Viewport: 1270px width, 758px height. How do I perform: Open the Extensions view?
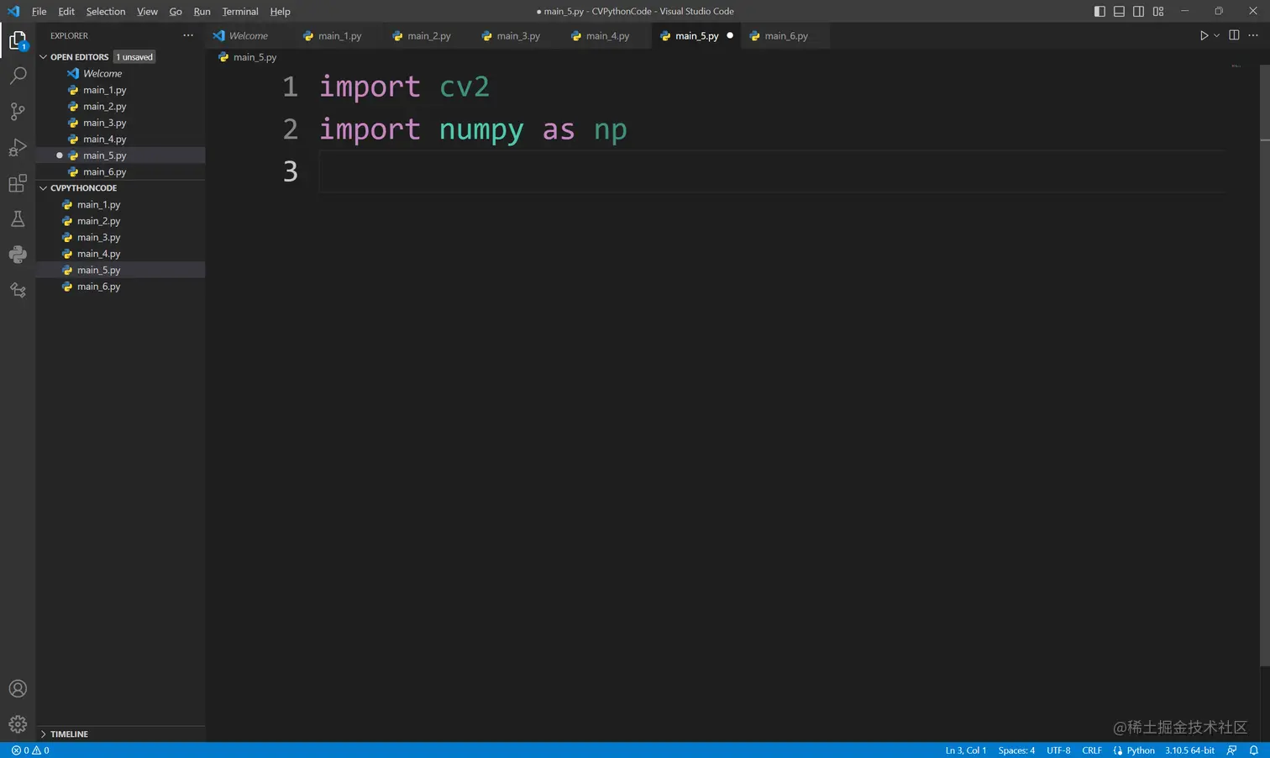pyautogui.click(x=18, y=183)
